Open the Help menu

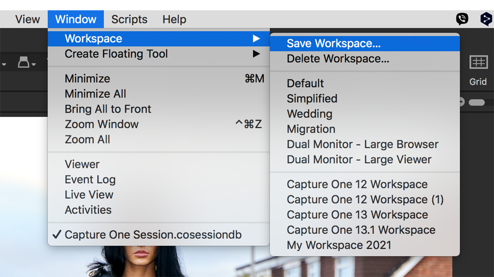(x=174, y=19)
